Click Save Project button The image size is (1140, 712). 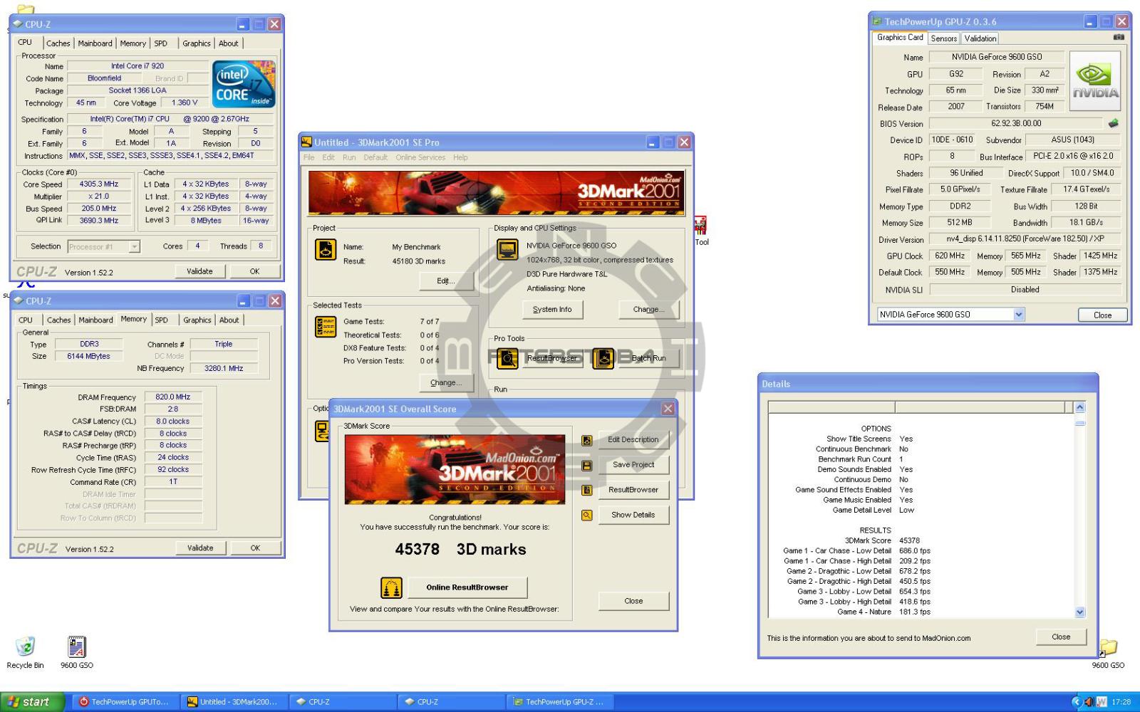pyautogui.click(x=633, y=465)
